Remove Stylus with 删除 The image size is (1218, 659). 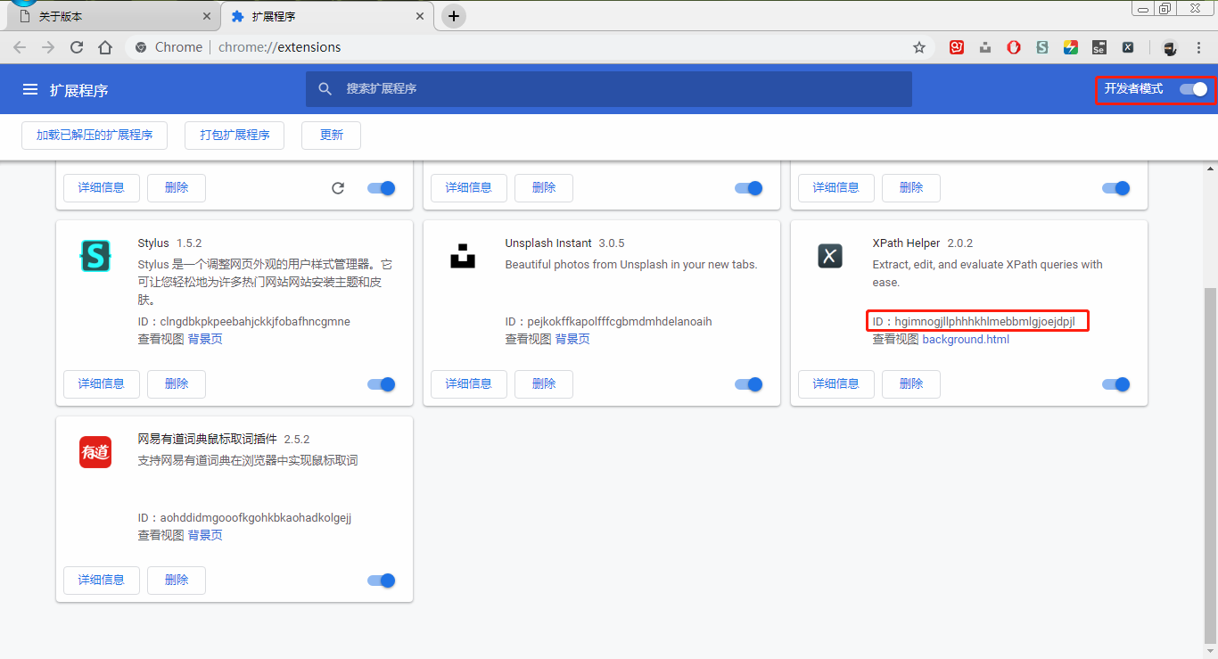177,383
